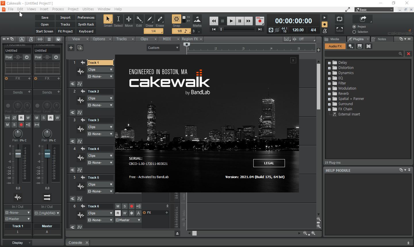Screen dimensions: 414x247
Task: Zoom in horizontally in track view
Action: (313, 233)
